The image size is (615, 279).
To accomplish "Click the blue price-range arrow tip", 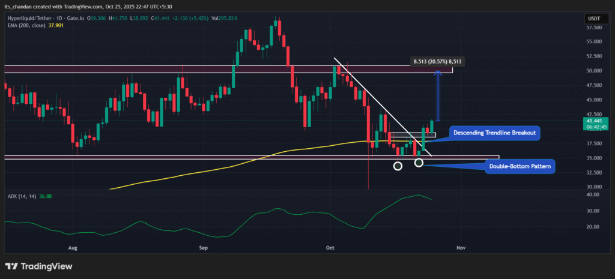I will [438, 73].
